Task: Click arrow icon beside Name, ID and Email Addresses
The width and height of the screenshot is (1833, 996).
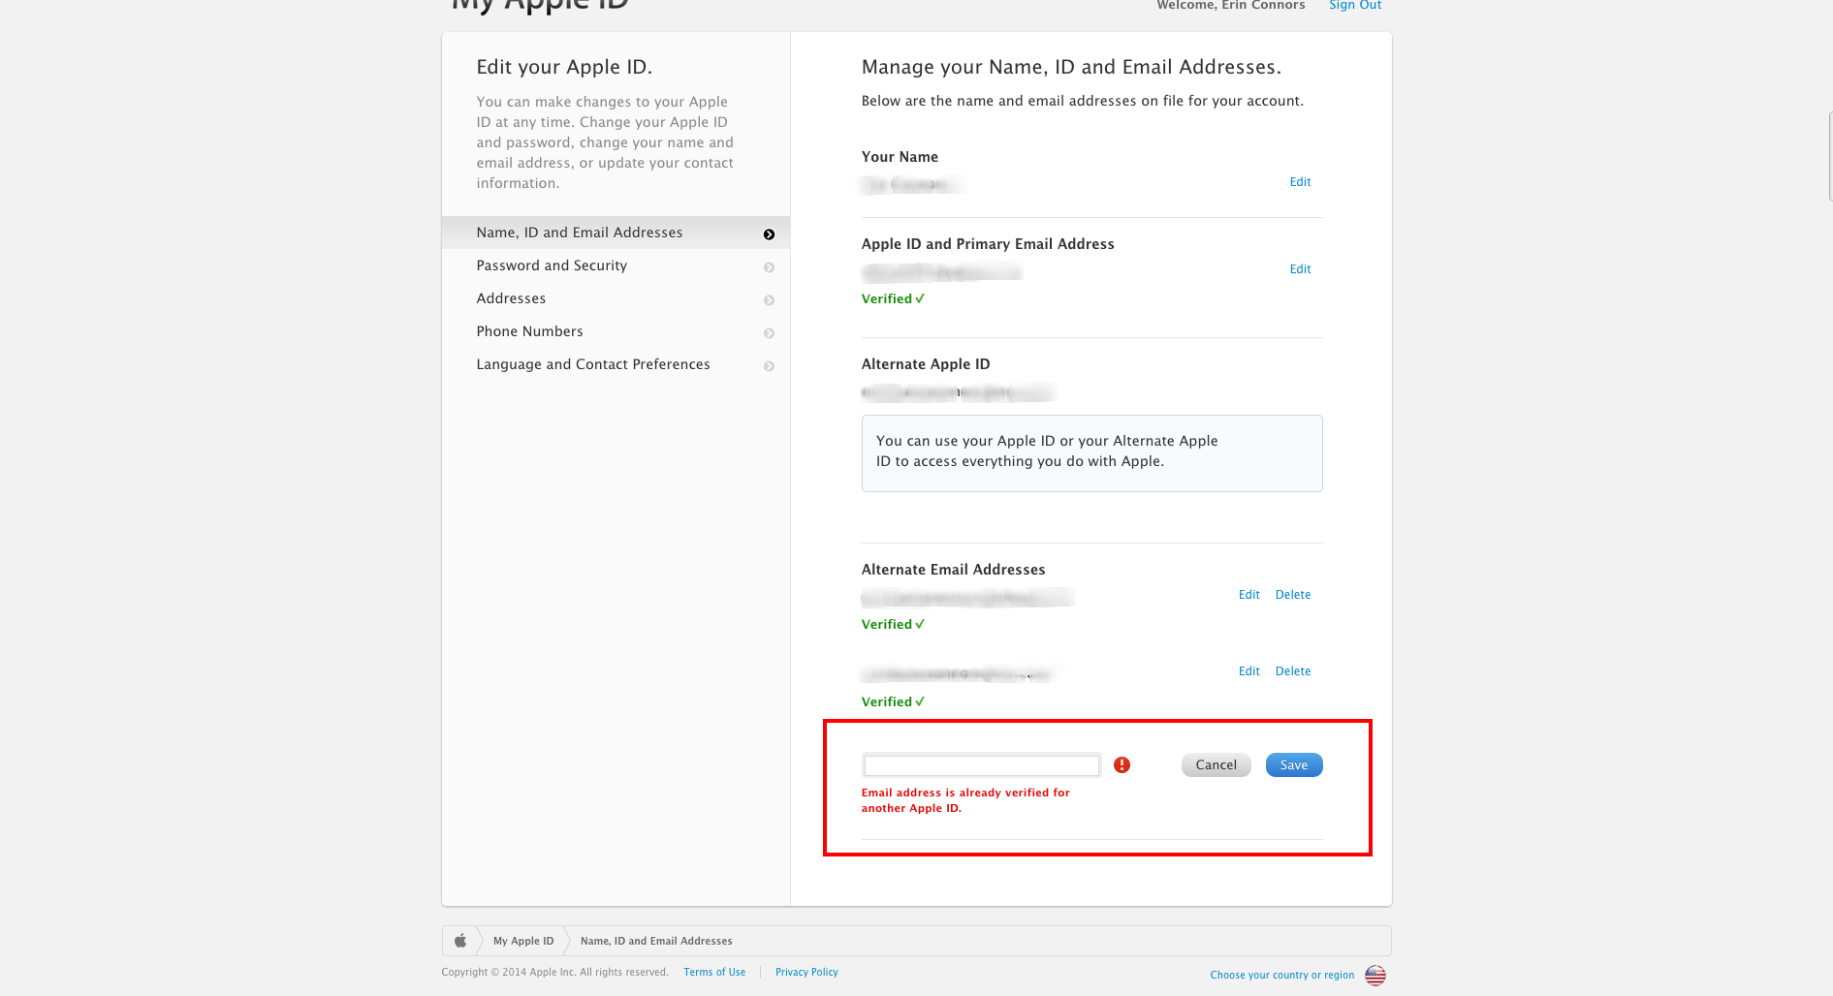Action: click(x=769, y=234)
